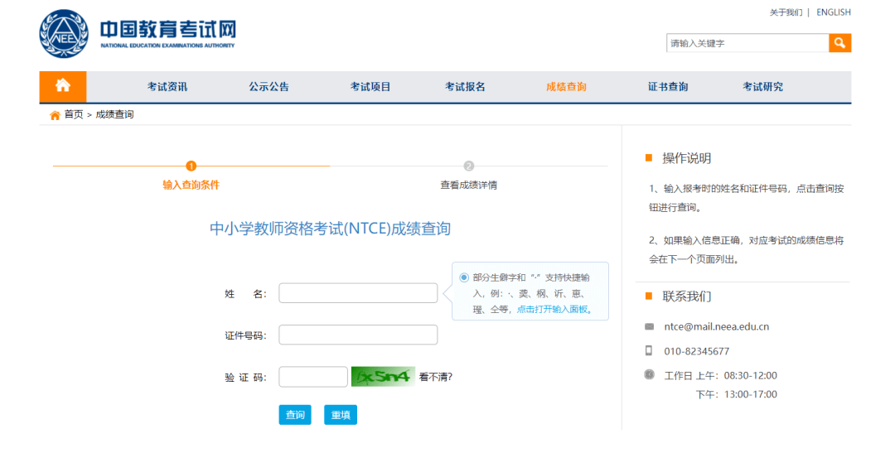Viewport: 895px width, 453px height.
Task: Select the radio button in the input tip box
Action: pyautogui.click(x=464, y=278)
